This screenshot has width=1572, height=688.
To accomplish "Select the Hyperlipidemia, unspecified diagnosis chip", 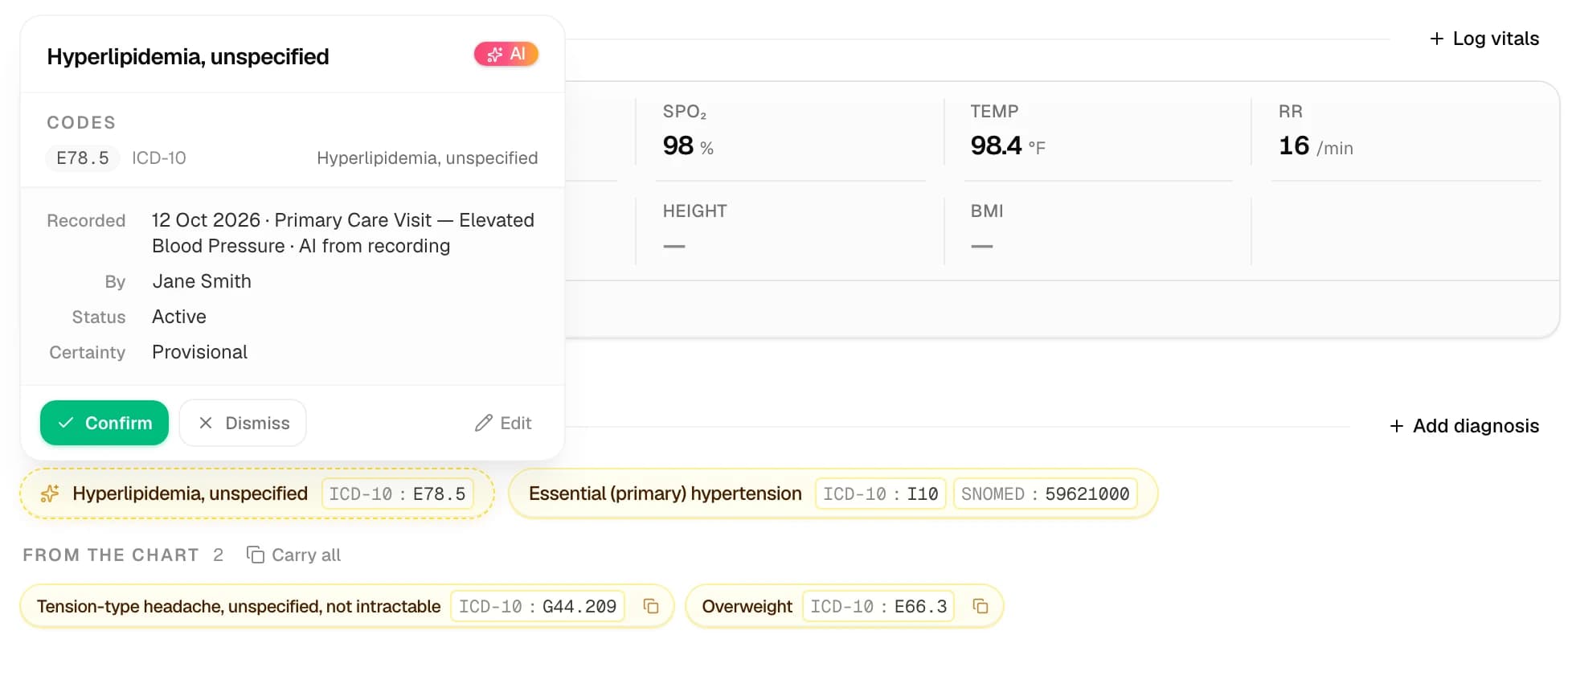I will click(x=257, y=493).
